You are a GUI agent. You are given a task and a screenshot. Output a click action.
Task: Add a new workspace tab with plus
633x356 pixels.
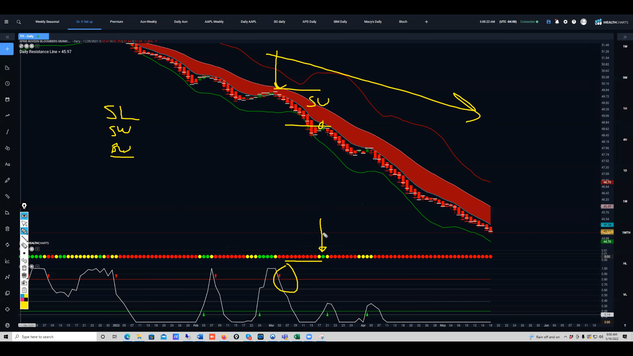426,22
